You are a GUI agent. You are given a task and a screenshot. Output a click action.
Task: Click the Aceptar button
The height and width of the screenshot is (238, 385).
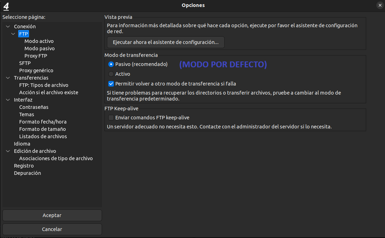52,215
